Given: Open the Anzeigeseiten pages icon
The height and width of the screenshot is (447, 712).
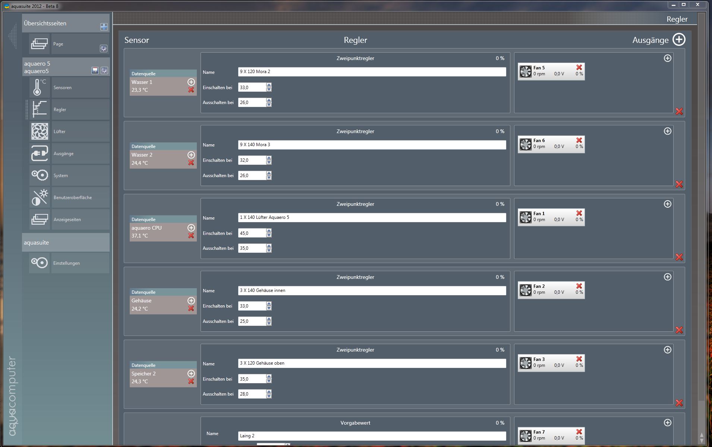Looking at the screenshot, I should coord(39,220).
